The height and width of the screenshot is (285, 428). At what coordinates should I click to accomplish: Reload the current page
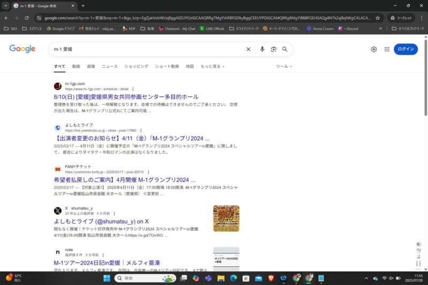click(27, 18)
